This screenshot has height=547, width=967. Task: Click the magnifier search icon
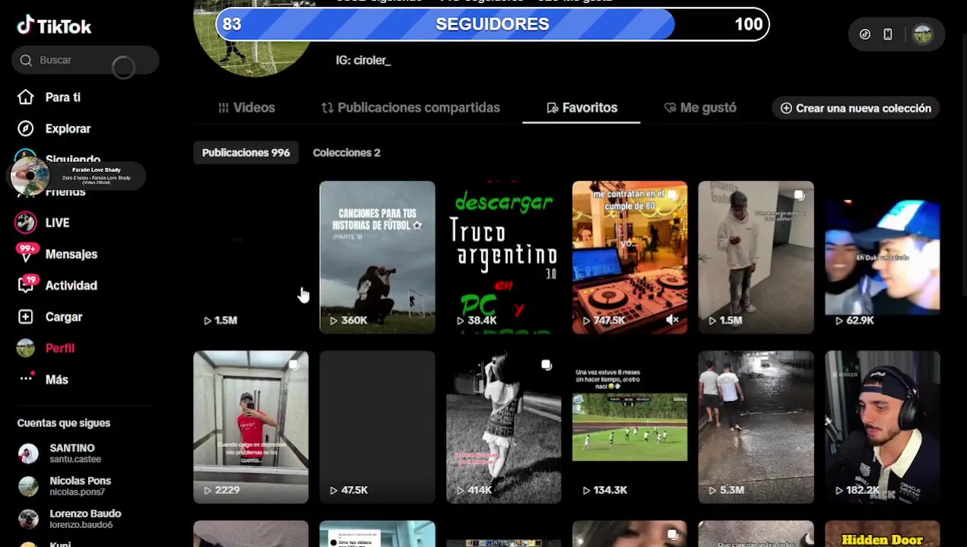click(x=26, y=60)
